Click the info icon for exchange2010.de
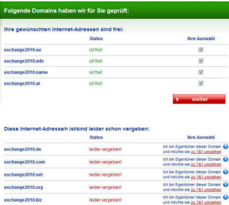The width and height of the screenshot is (229, 205). coord(226,147)
